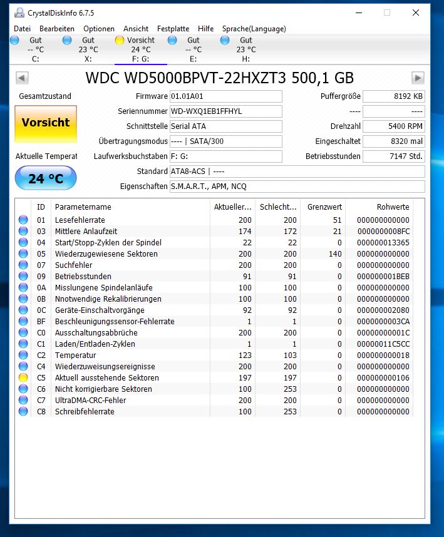The height and width of the screenshot is (537, 444).
Task: Open the Bearbeiten menu
Action: [57, 29]
